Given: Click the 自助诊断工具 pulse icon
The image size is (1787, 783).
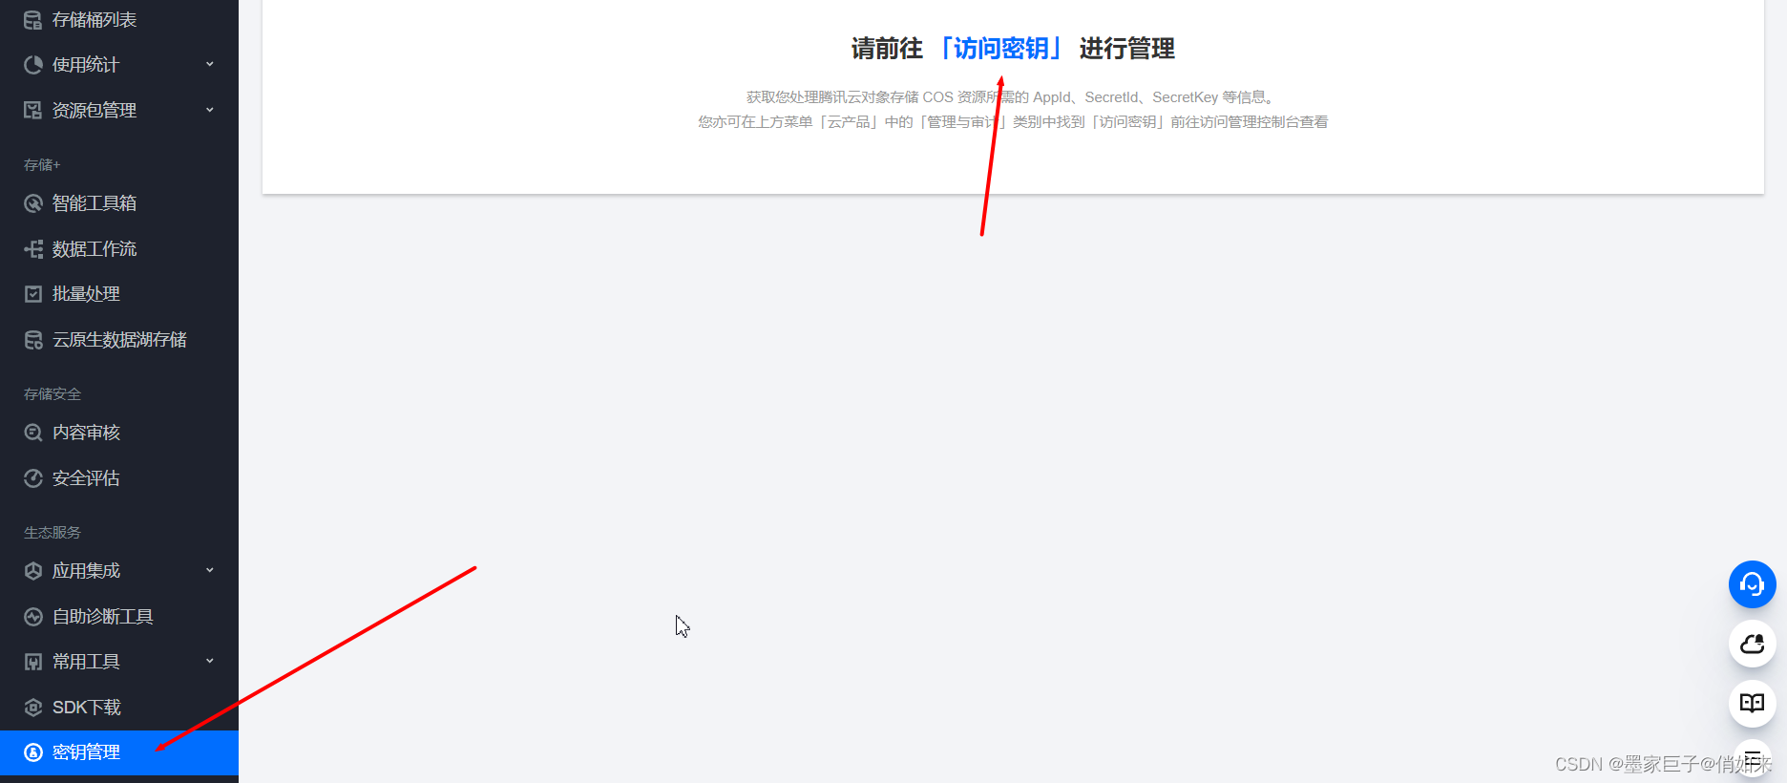Looking at the screenshot, I should [x=32, y=617].
